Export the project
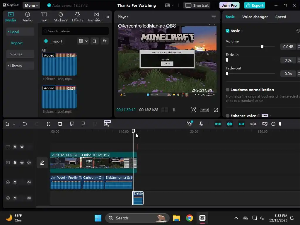The image size is (300, 225). 255,5
